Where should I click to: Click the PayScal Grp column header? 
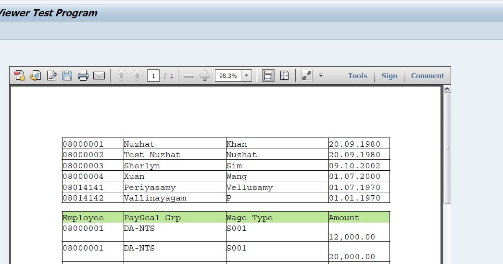[x=152, y=218]
